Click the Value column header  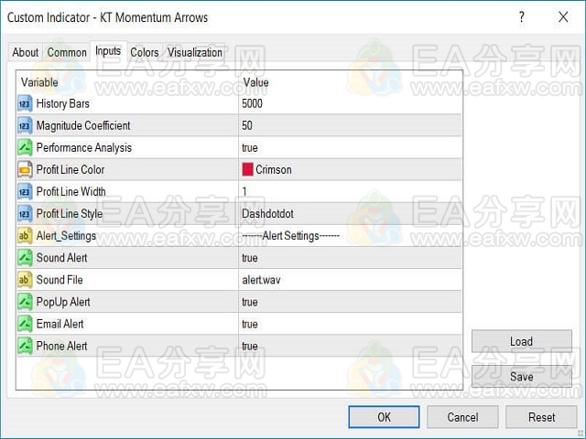coord(255,82)
